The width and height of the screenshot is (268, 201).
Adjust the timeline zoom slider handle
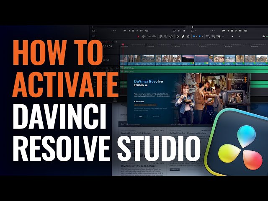[x=232, y=36]
